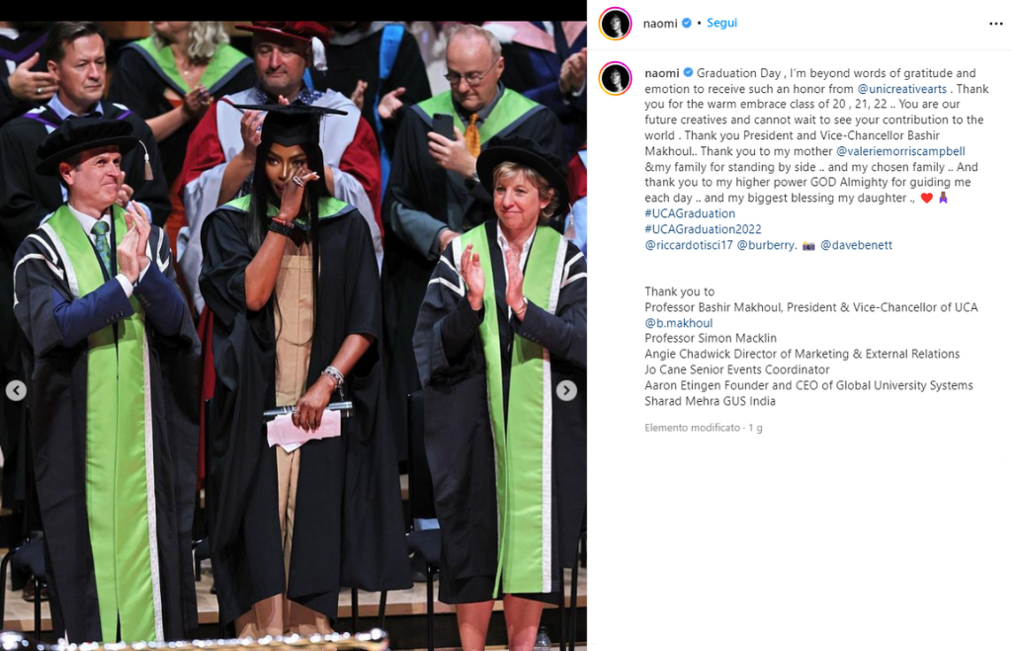The image size is (1012, 651).
Task: Open the @b.makhoul mention
Action: click(678, 323)
